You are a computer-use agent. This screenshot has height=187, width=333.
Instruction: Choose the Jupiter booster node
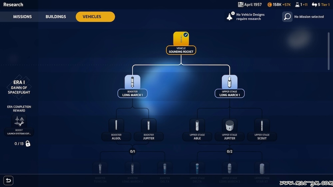149,126
